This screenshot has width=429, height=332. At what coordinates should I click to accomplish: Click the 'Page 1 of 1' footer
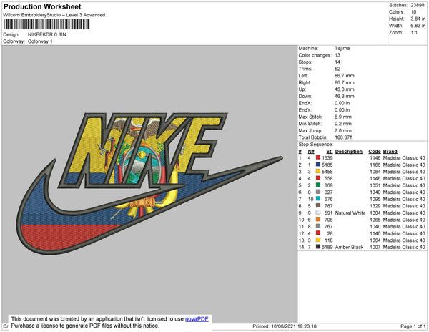coord(413,326)
